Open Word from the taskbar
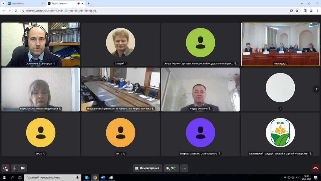 103,178
